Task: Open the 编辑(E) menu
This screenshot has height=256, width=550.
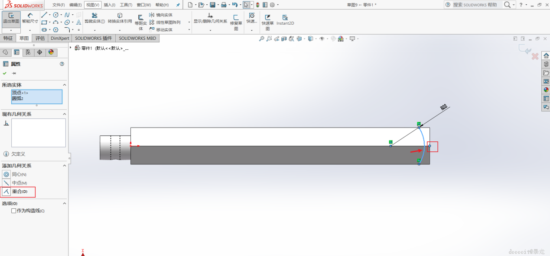Action: coord(75,5)
